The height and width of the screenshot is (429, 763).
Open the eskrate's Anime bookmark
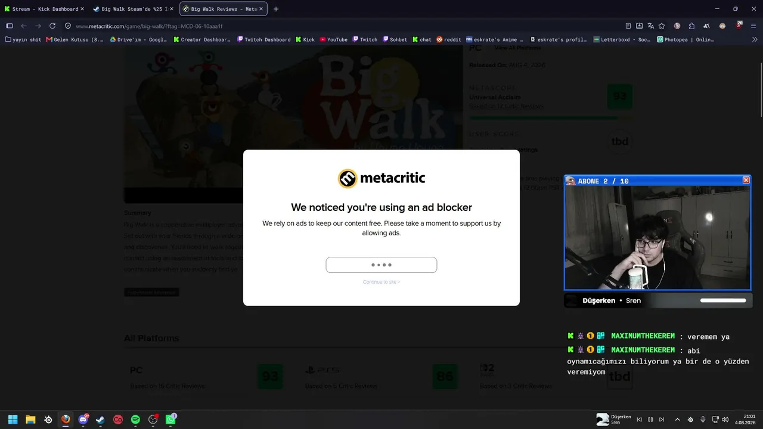point(495,40)
